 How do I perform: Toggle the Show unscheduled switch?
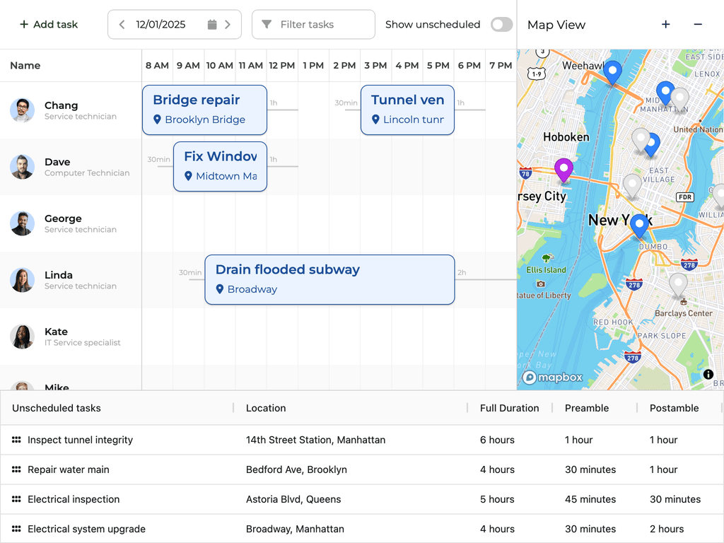pyautogui.click(x=501, y=25)
